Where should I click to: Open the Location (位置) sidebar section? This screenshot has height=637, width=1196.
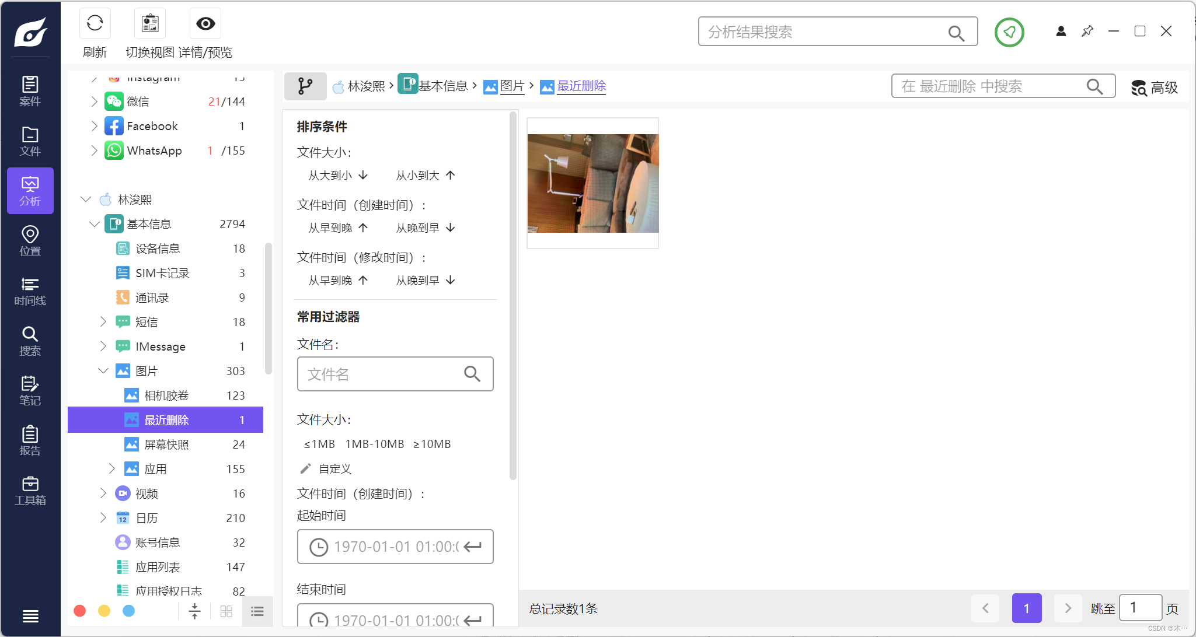30,241
